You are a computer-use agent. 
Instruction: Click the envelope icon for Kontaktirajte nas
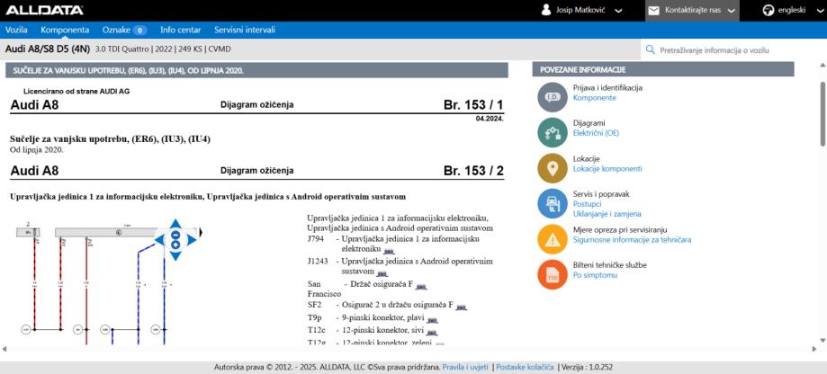[x=653, y=11]
